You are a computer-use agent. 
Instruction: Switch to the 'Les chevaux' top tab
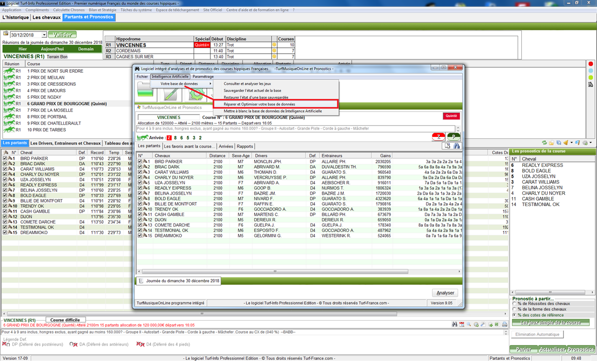pos(46,17)
